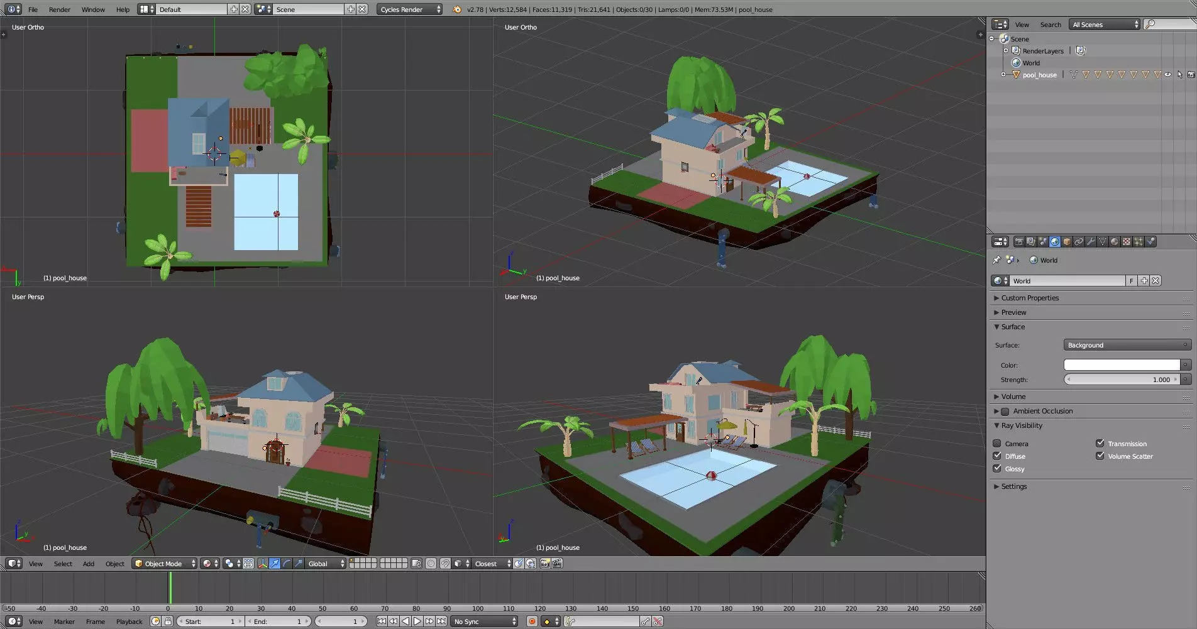
Task: Open the Render menu in top bar
Action: [60, 9]
